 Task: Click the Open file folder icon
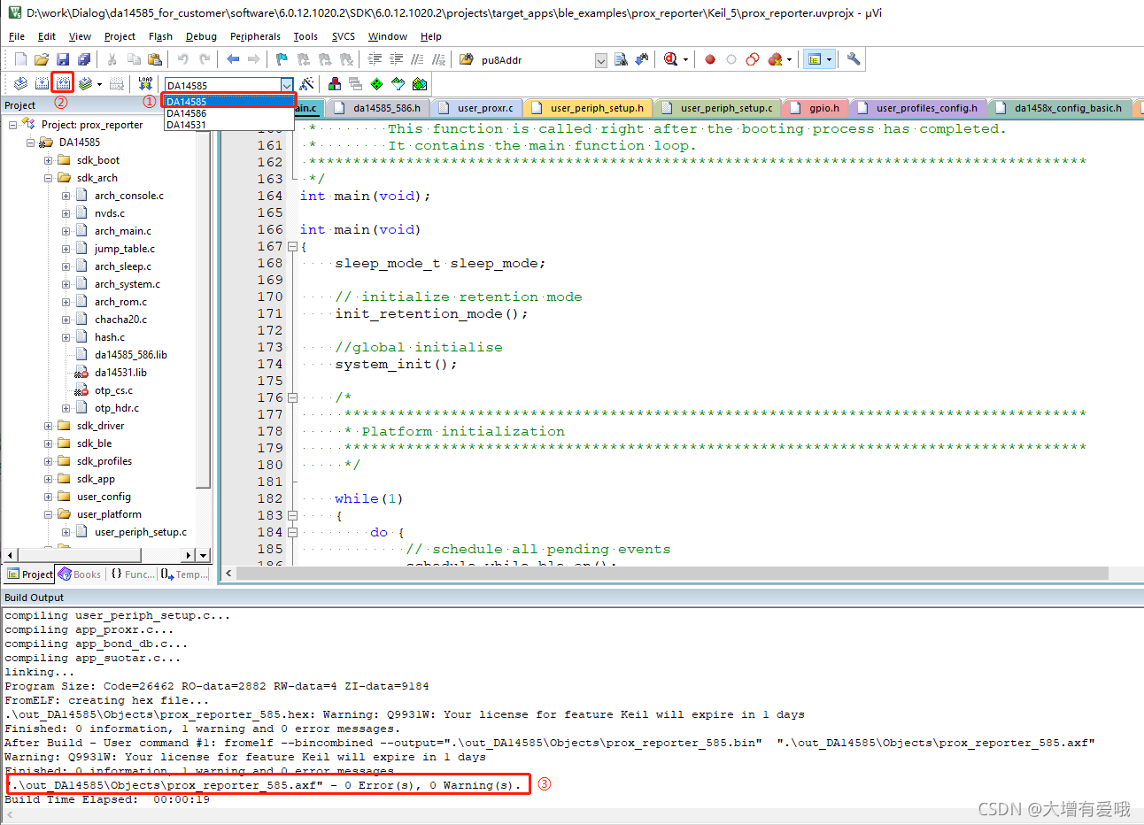(42, 59)
